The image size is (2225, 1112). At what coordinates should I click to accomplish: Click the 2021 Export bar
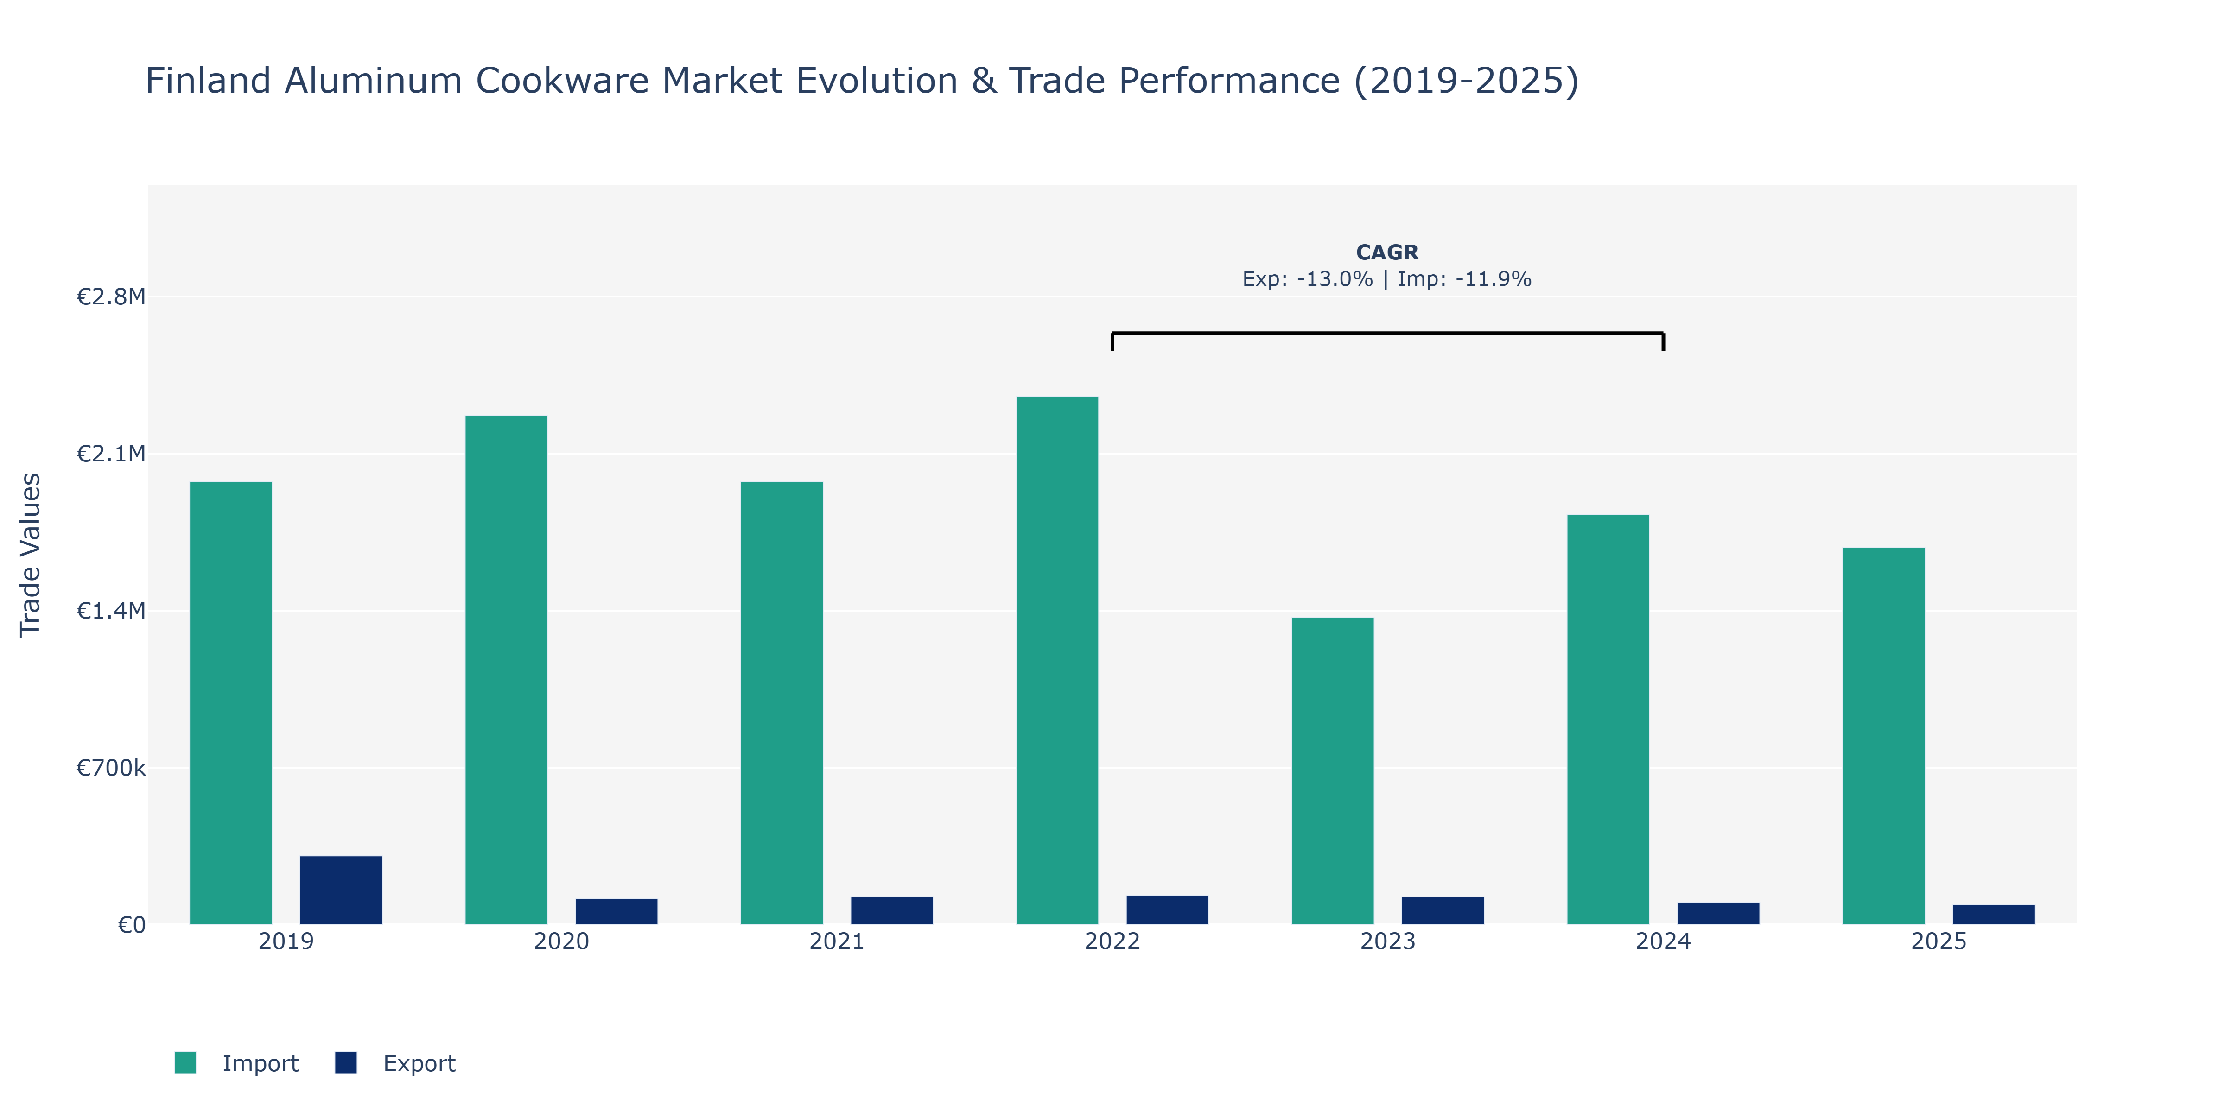[892, 911]
